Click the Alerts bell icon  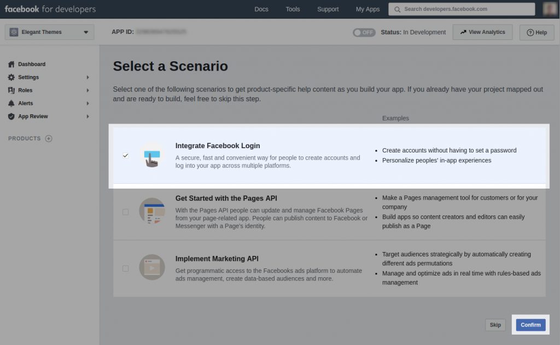pyautogui.click(x=11, y=103)
